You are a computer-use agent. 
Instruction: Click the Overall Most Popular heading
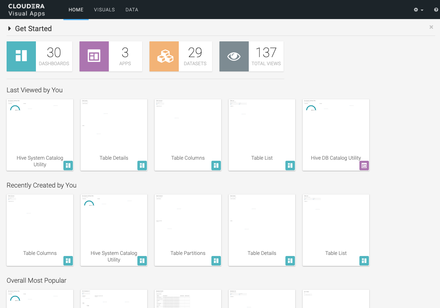coord(36,281)
